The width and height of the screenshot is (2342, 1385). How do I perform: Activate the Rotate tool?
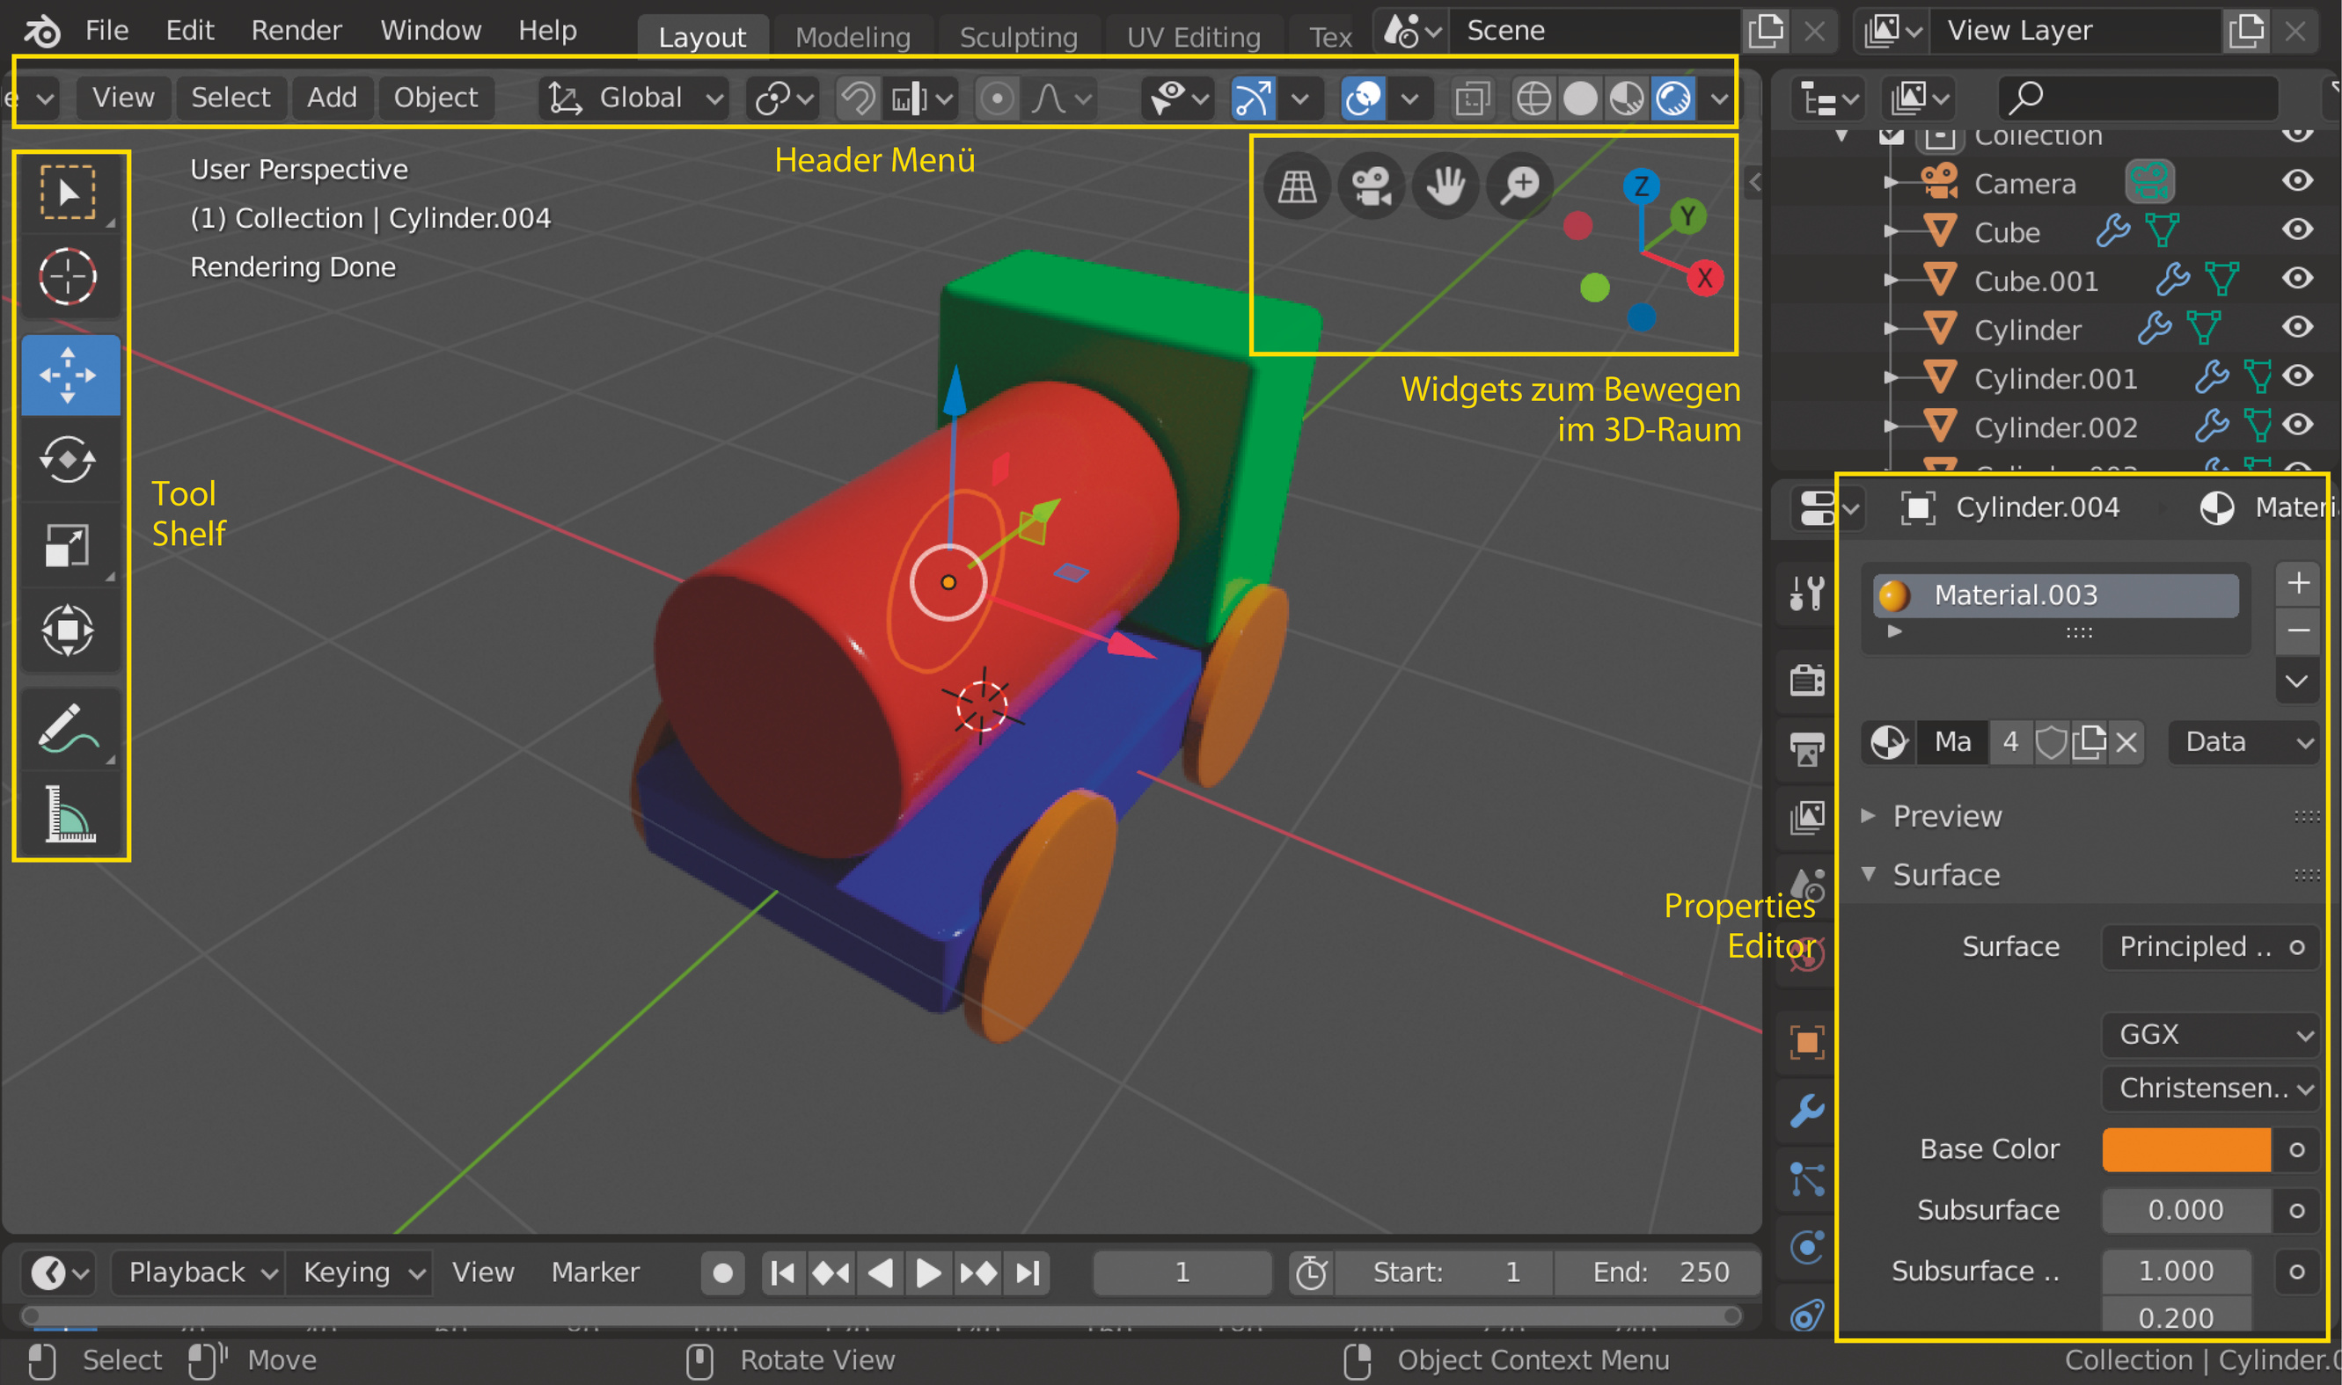point(68,458)
